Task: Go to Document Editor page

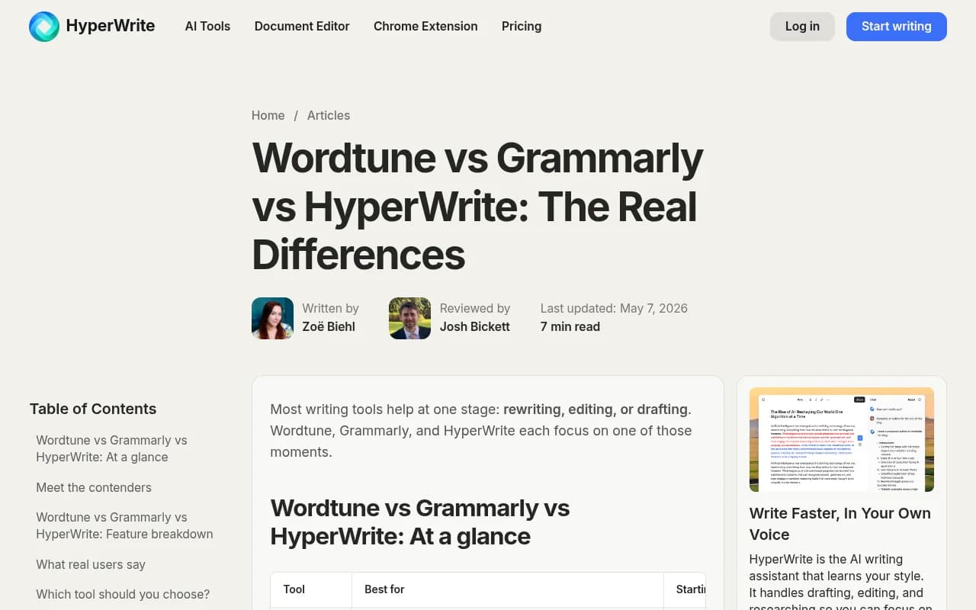Action: point(302,26)
